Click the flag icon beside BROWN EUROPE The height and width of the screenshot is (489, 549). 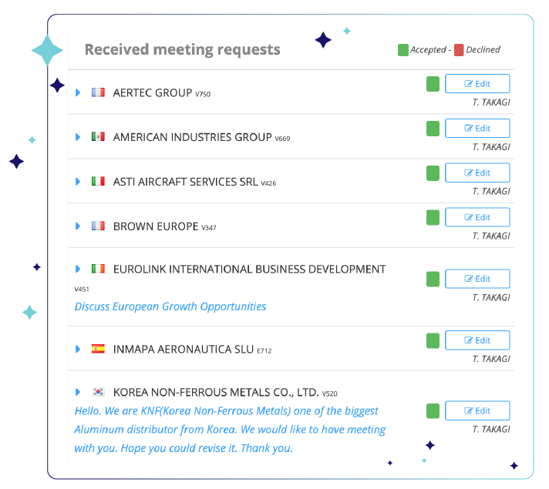tap(98, 226)
